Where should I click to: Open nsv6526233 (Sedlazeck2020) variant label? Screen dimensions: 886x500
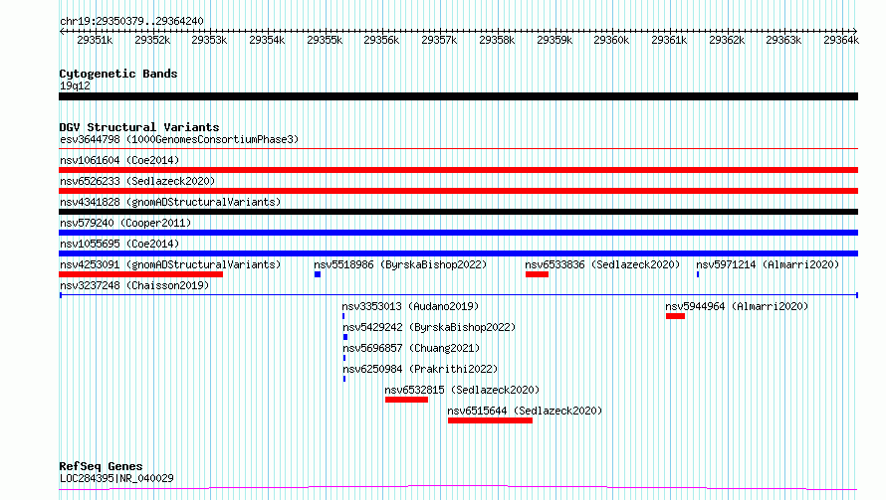click(137, 181)
